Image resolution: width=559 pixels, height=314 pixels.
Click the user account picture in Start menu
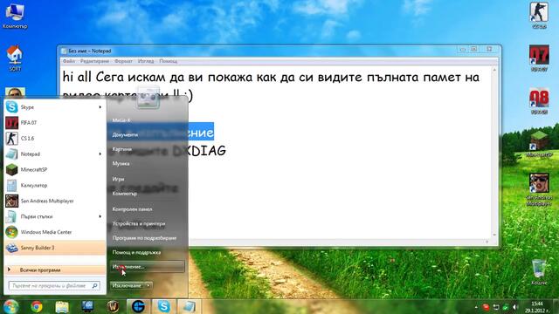point(148,97)
